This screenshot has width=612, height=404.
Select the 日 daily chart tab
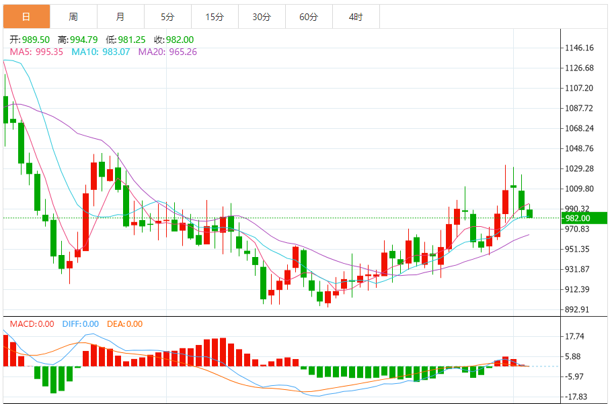(26, 17)
